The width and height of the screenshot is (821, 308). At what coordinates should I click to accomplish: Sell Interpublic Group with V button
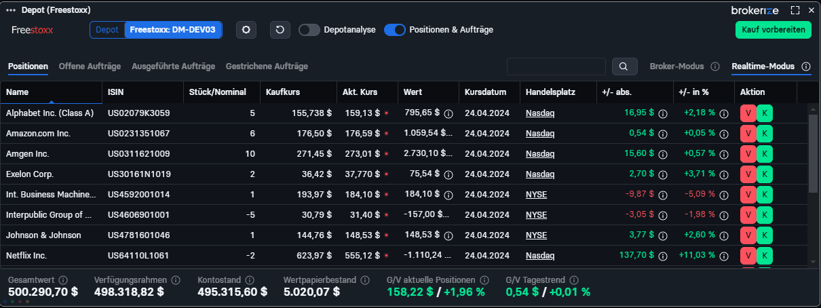[748, 215]
